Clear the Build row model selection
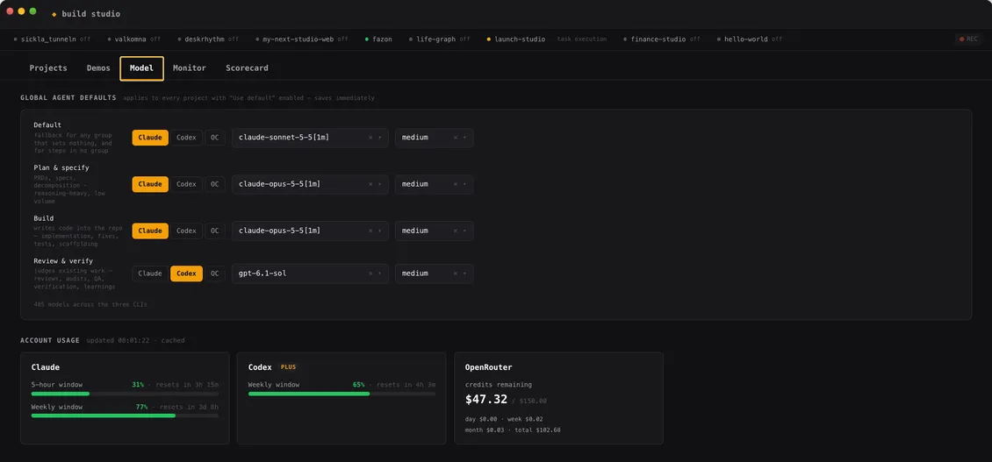 click(370, 231)
